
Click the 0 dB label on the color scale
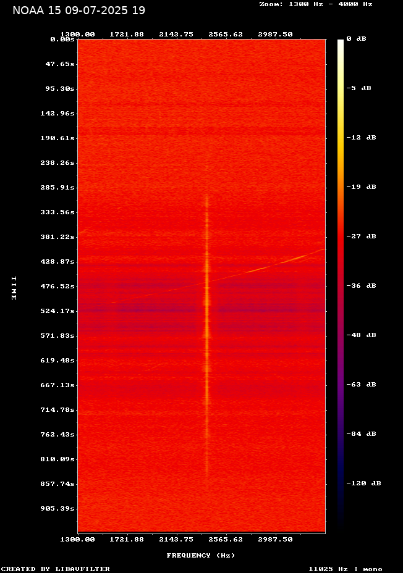(356, 39)
